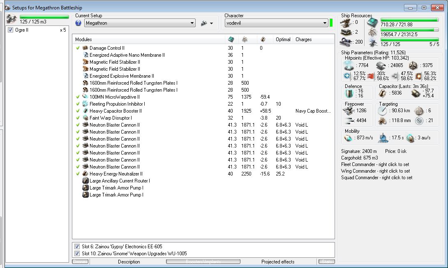This screenshot has width=448, height=268.
Task: Click the Price: 0 isk value
Action: point(396,151)
